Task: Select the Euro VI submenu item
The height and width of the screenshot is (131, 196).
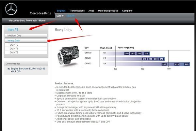Action: [x=71, y=16]
